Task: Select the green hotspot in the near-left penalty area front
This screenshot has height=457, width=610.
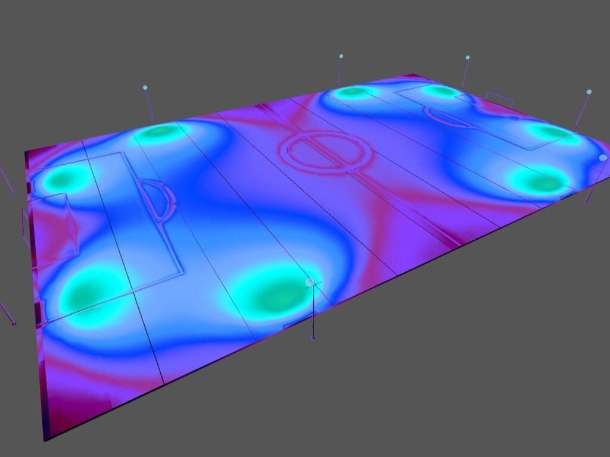Action: pyautogui.click(x=92, y=290)
